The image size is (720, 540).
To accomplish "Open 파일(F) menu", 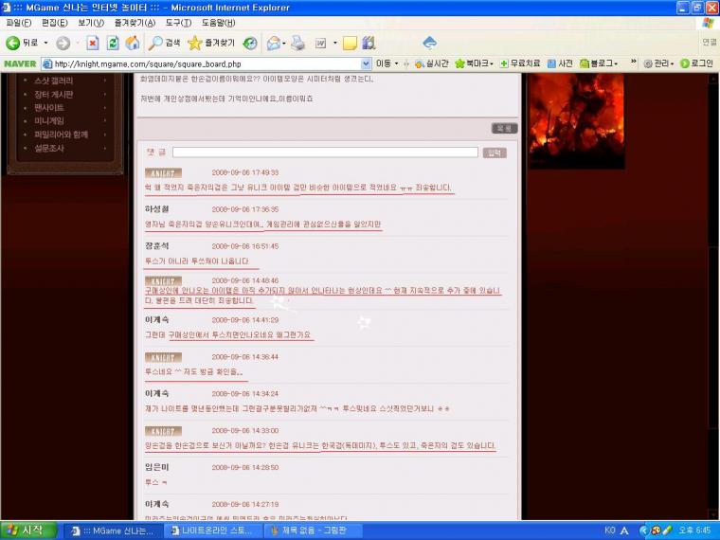I will point(19,23).
